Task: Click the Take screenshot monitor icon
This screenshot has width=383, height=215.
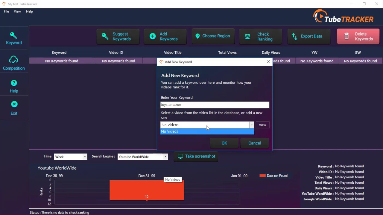Action: [180, 156]
